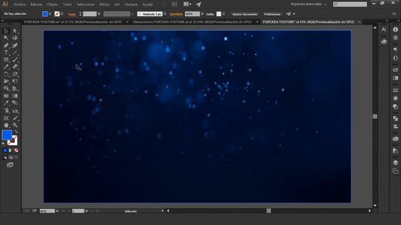The width and height of the screenshot is (401, 225).
Task: Select the Lasso tool
Action: (x=15, y=38)
